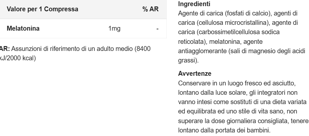This screenshot has width=309, height=136.
Task: Select the Melatonina row label
Action: (23, 29)
